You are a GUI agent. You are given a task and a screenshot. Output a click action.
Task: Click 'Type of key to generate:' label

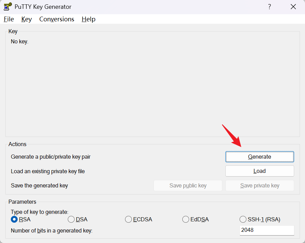pyautogui.click(x=40, y=212)
